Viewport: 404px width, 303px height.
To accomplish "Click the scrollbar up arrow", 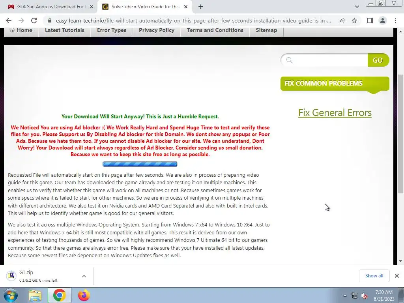I will coord(401,32).
